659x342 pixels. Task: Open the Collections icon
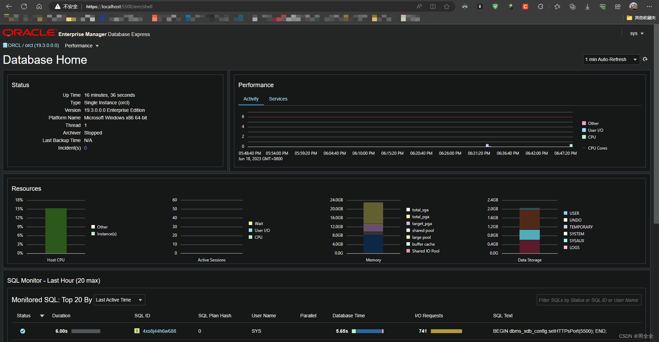point(572,7)
